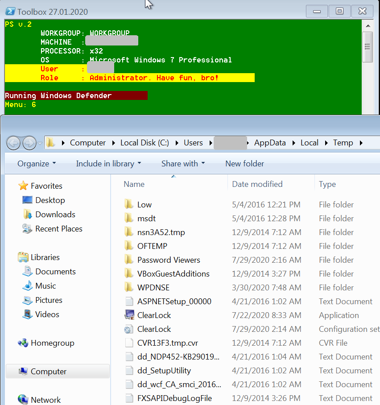380x405 pixels.
Task: Click the scroll up arrow in Toolbox window
Action: pyautogui.click(x=368, y=26)
